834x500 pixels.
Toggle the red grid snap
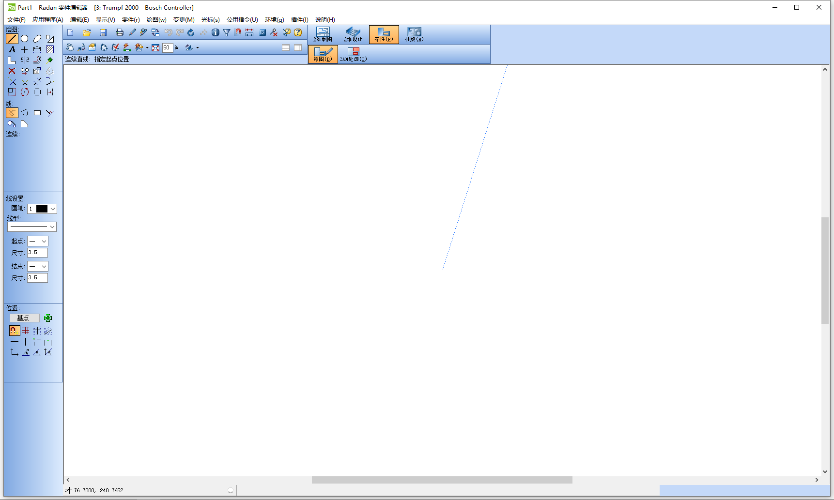tap(26, 331)
